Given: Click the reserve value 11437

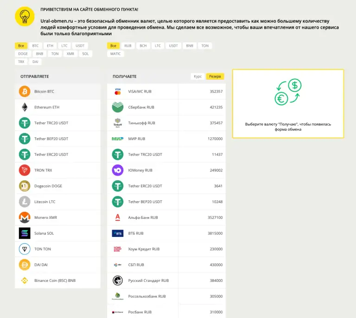Looking at the screenshot, I should point(217,154).
